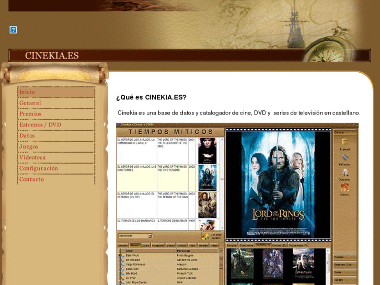
Task: Open the Configuración menu item
Action: click(56, 168)
